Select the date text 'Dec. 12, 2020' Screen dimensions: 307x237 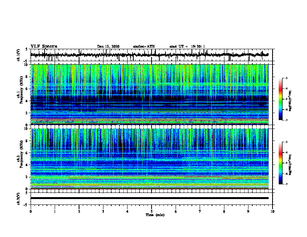(x=108, y=46)
